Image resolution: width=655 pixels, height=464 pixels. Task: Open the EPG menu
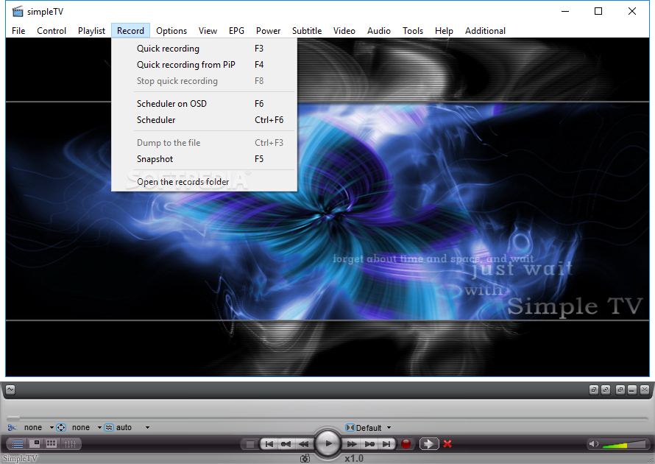point(236,30)
